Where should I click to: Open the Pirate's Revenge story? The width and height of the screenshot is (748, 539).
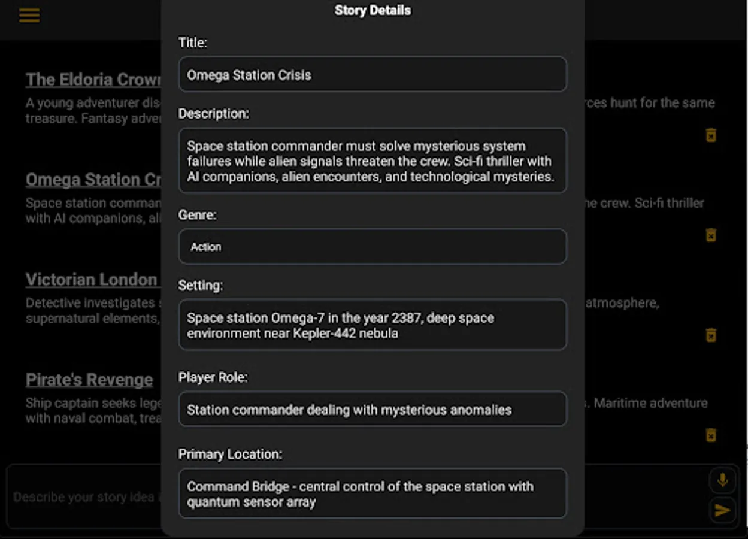click(89, 379)
